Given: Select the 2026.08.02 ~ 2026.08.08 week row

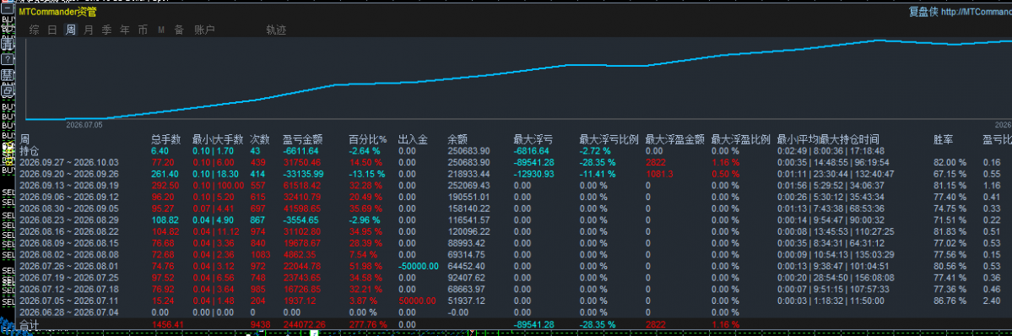Looking at the screenshot, I should (x=513, y=255).
